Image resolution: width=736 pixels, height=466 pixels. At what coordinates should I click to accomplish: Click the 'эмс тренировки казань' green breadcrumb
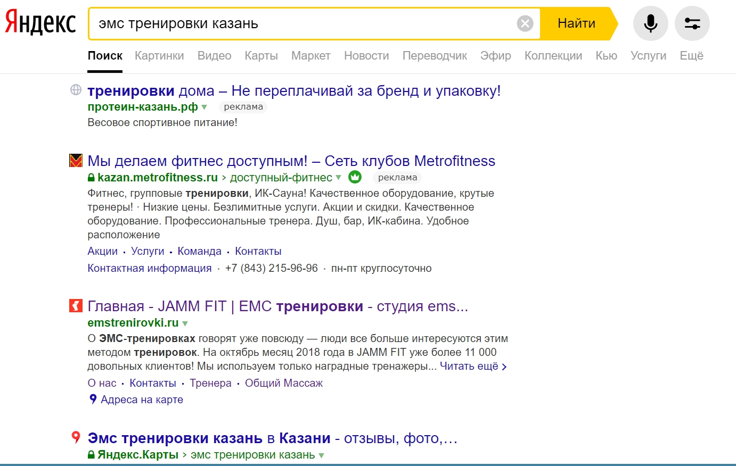click(253, 455)
